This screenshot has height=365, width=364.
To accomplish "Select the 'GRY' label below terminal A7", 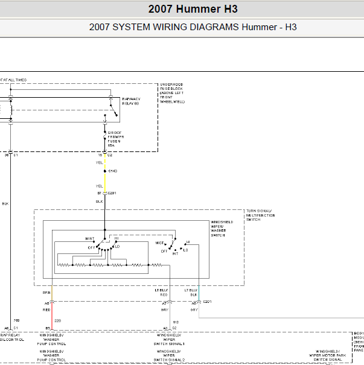I will tap(164, 310).
